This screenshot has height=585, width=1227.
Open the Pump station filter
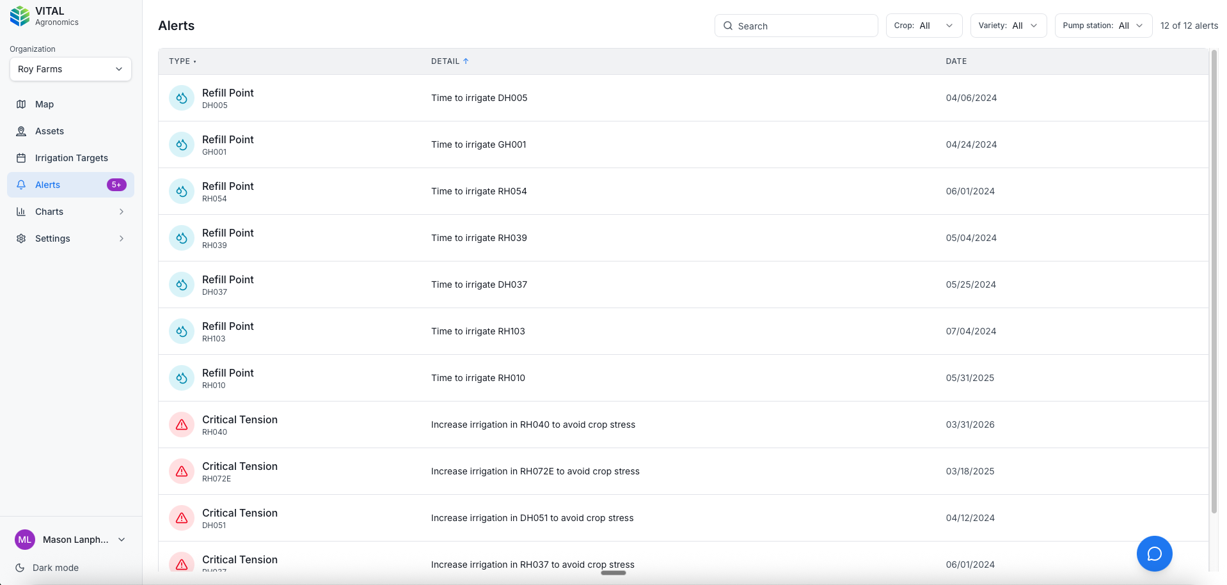pos(1102,26)
